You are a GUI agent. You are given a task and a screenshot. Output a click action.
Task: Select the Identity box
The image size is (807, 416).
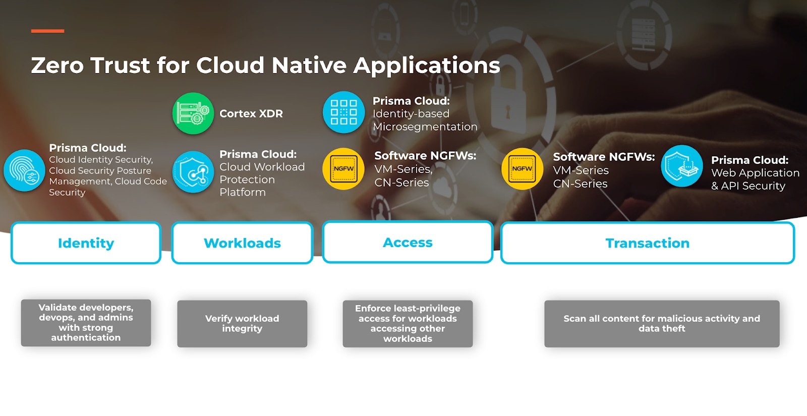click(x=86, y=243)
